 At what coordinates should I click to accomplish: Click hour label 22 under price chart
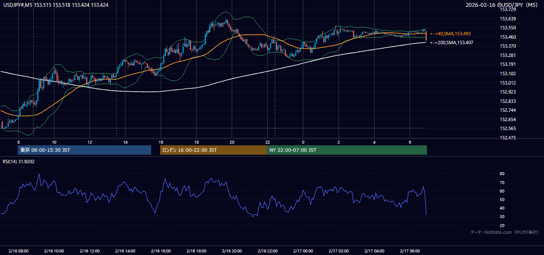[268, 142]
